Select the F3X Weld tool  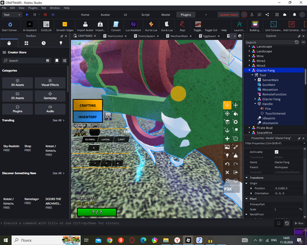click(x=236, y=147)
